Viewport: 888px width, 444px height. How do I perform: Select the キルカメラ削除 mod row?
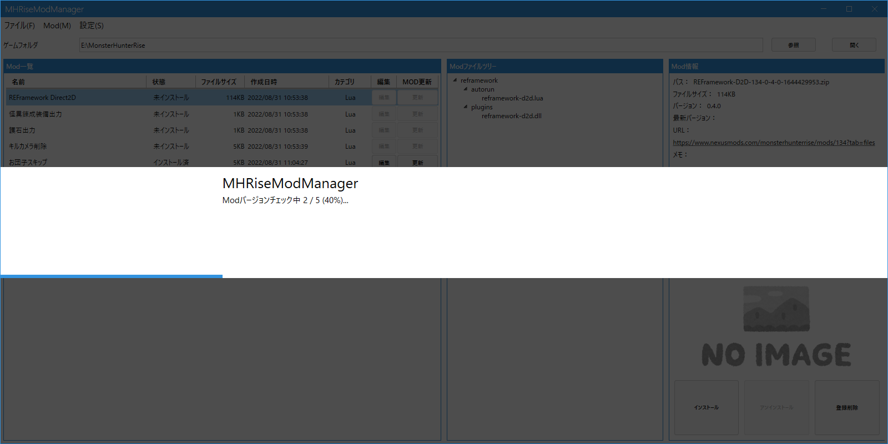point(222,146)
